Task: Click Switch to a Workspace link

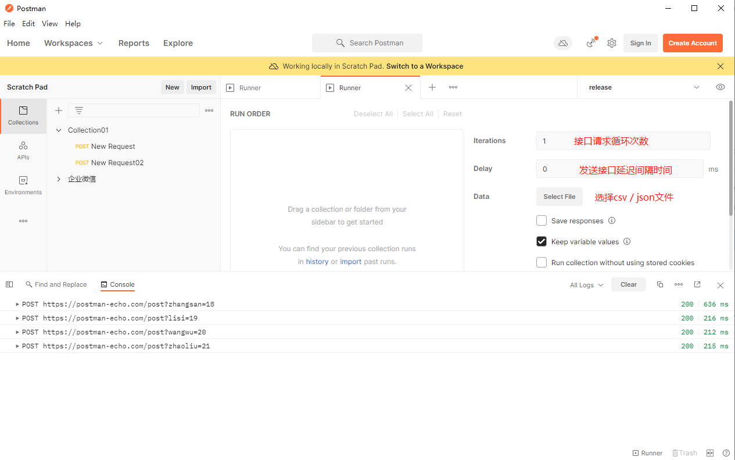Action: click(425, 66)
